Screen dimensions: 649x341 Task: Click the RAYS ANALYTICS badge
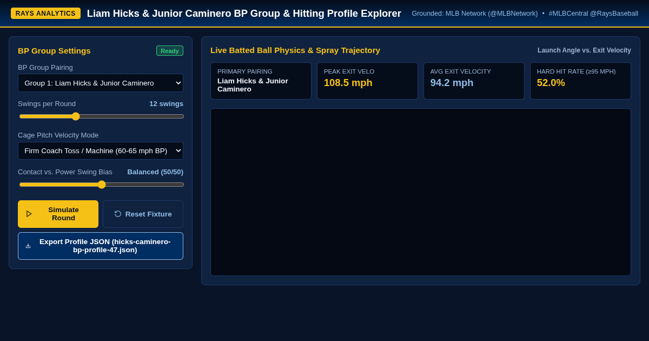(x=45, y=14)
